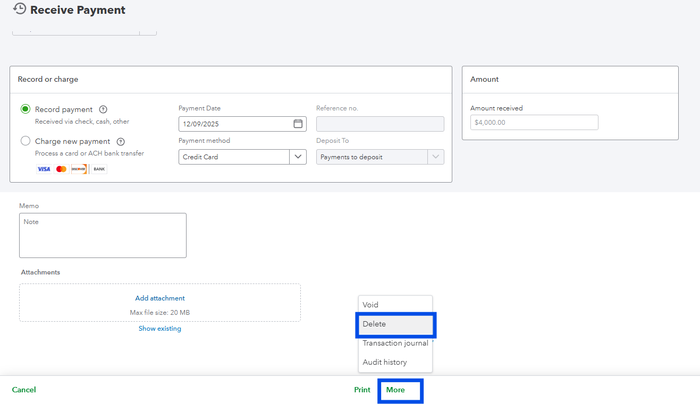The width and height of the screenshot is (700, 404).
Task: Click the history clock icon beside Receive Payment
Action: [19, 8]
